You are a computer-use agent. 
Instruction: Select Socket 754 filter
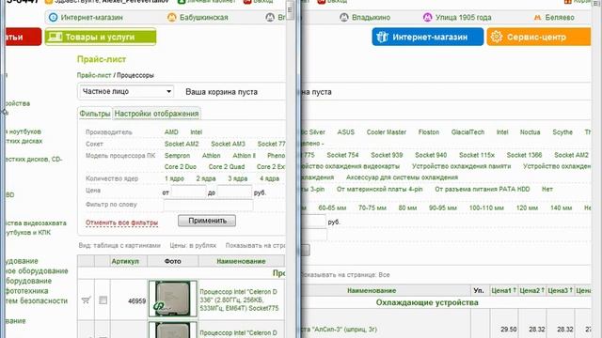point(342,155)
